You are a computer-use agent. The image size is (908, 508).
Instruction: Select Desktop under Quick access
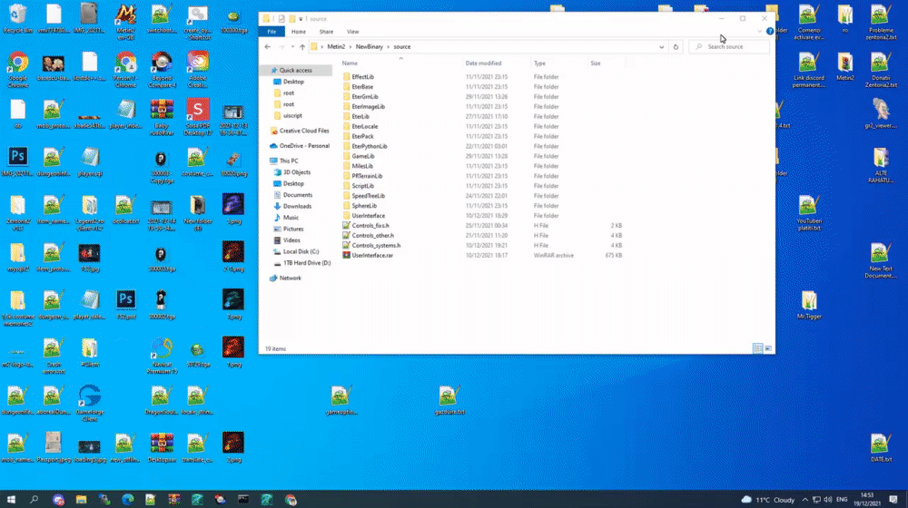[293, 82]
